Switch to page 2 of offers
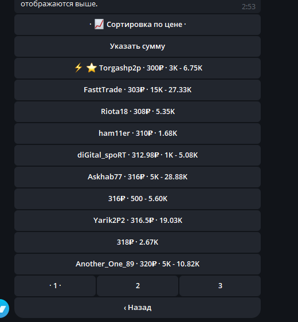 click(x=138, y=286)
